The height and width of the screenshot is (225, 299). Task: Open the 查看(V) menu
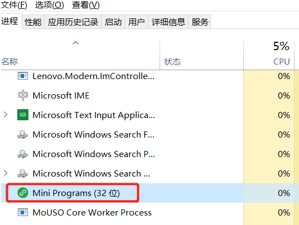coord(85,5)
